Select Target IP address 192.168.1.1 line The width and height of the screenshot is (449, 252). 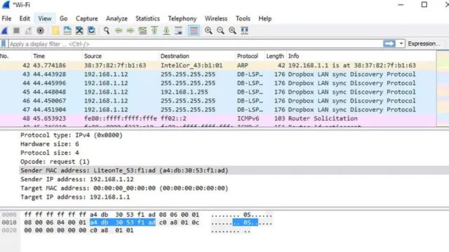click(x=75, y=197)
